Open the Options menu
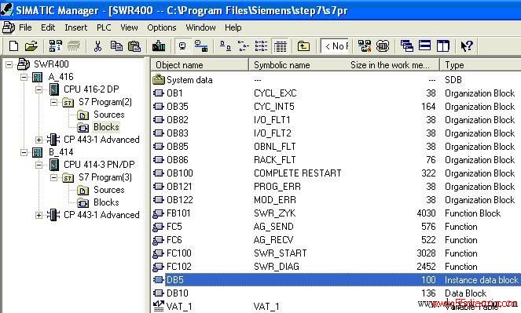521x313 pixels. [x=161, y=27]
